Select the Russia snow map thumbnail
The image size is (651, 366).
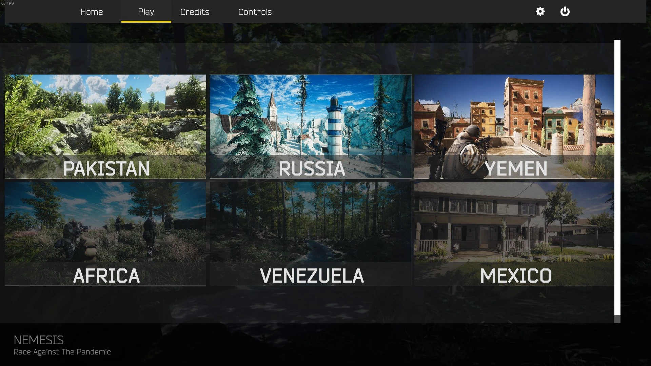coord(310,125)
